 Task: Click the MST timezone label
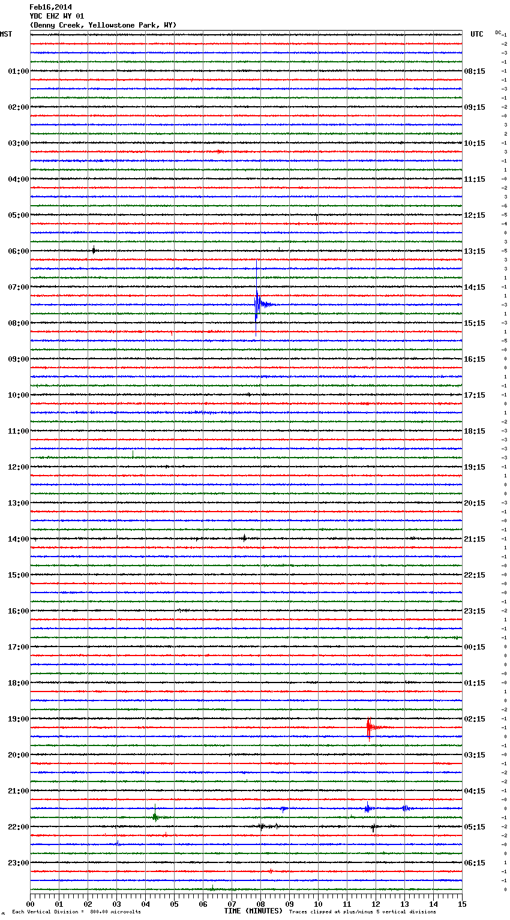pyautogui.click(x=6, y=34)
